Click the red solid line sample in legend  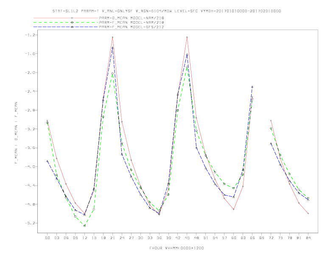[66, 18]
